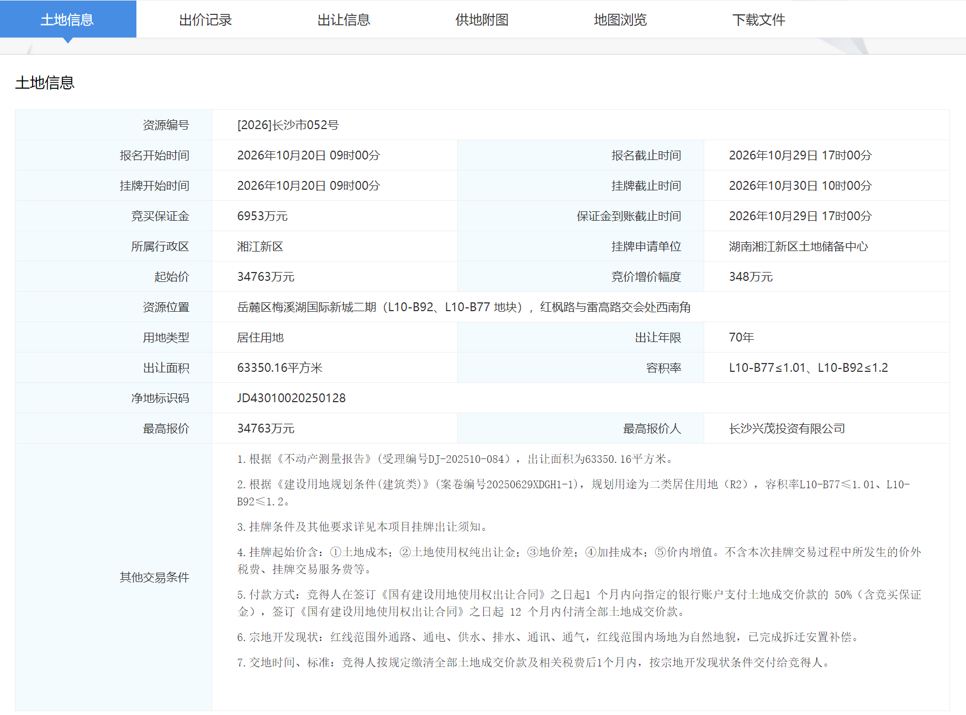Select the deposit amount 6953万元

coord(262,216)
